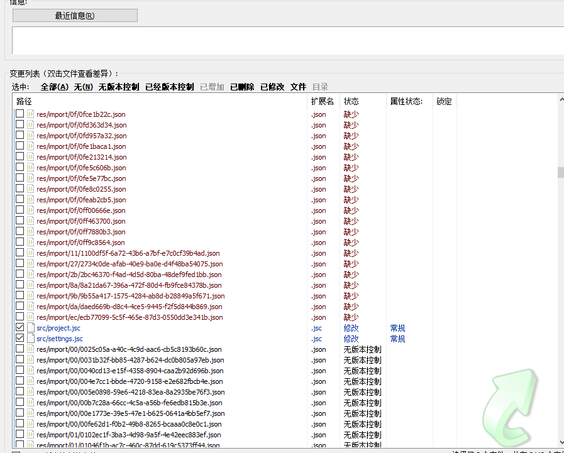Image resolution: width=564 pixels, height=453 pixels.
Task: Click inside the commit message text box
Action: pos(288,40)
